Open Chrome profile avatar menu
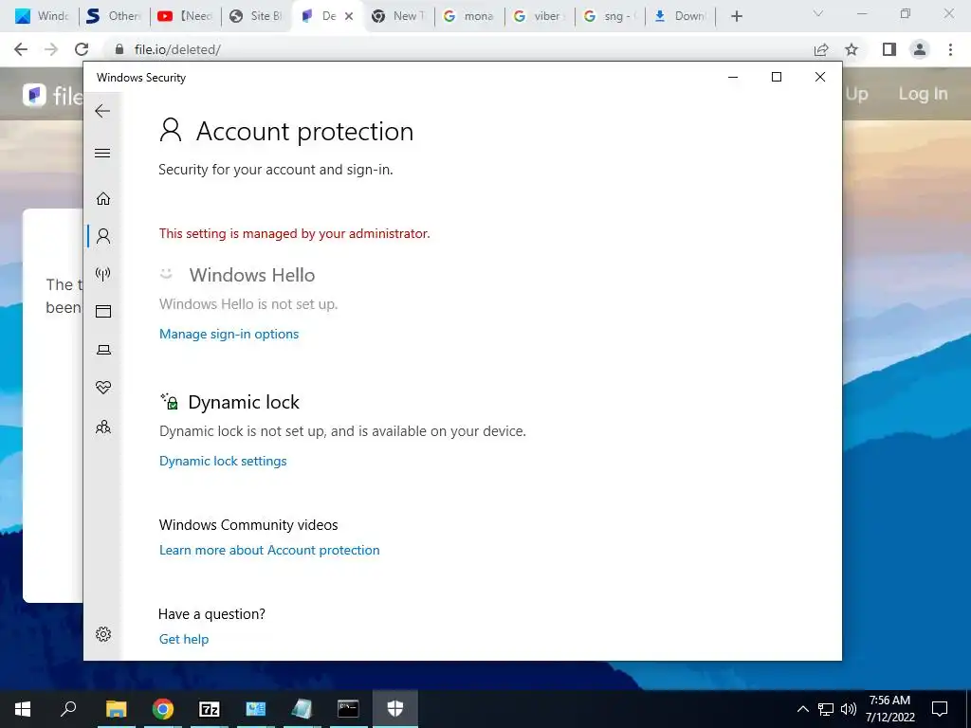The width and height of the screenshot is (971, 728). coord(920,49)
